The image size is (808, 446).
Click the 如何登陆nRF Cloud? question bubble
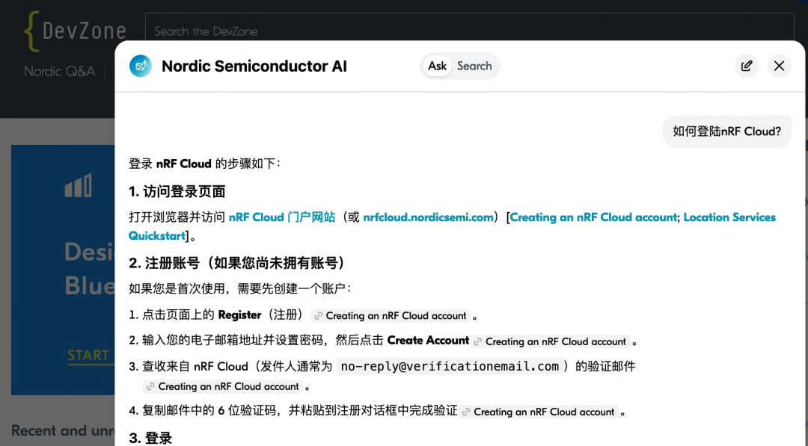point(726,131)
